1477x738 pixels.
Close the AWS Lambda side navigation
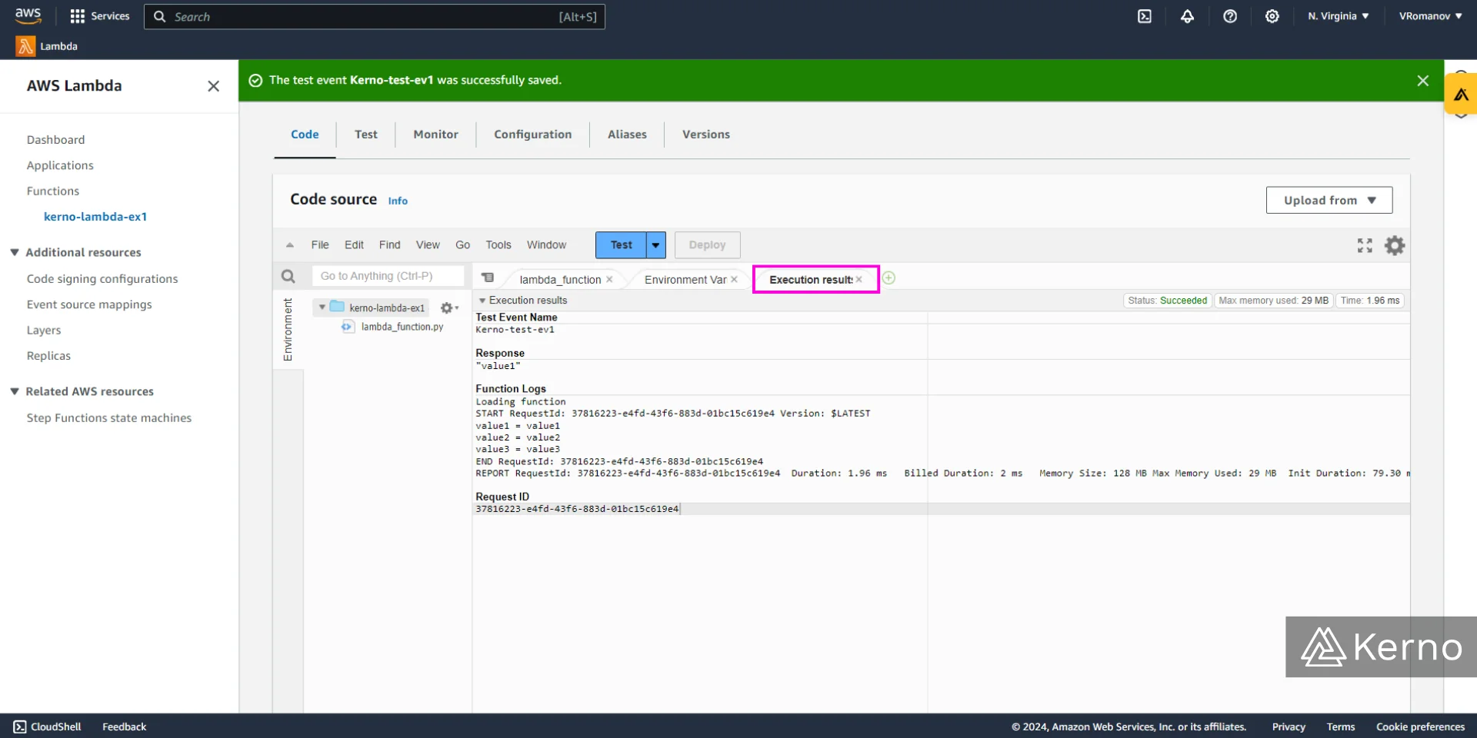[x=213, y=86]
